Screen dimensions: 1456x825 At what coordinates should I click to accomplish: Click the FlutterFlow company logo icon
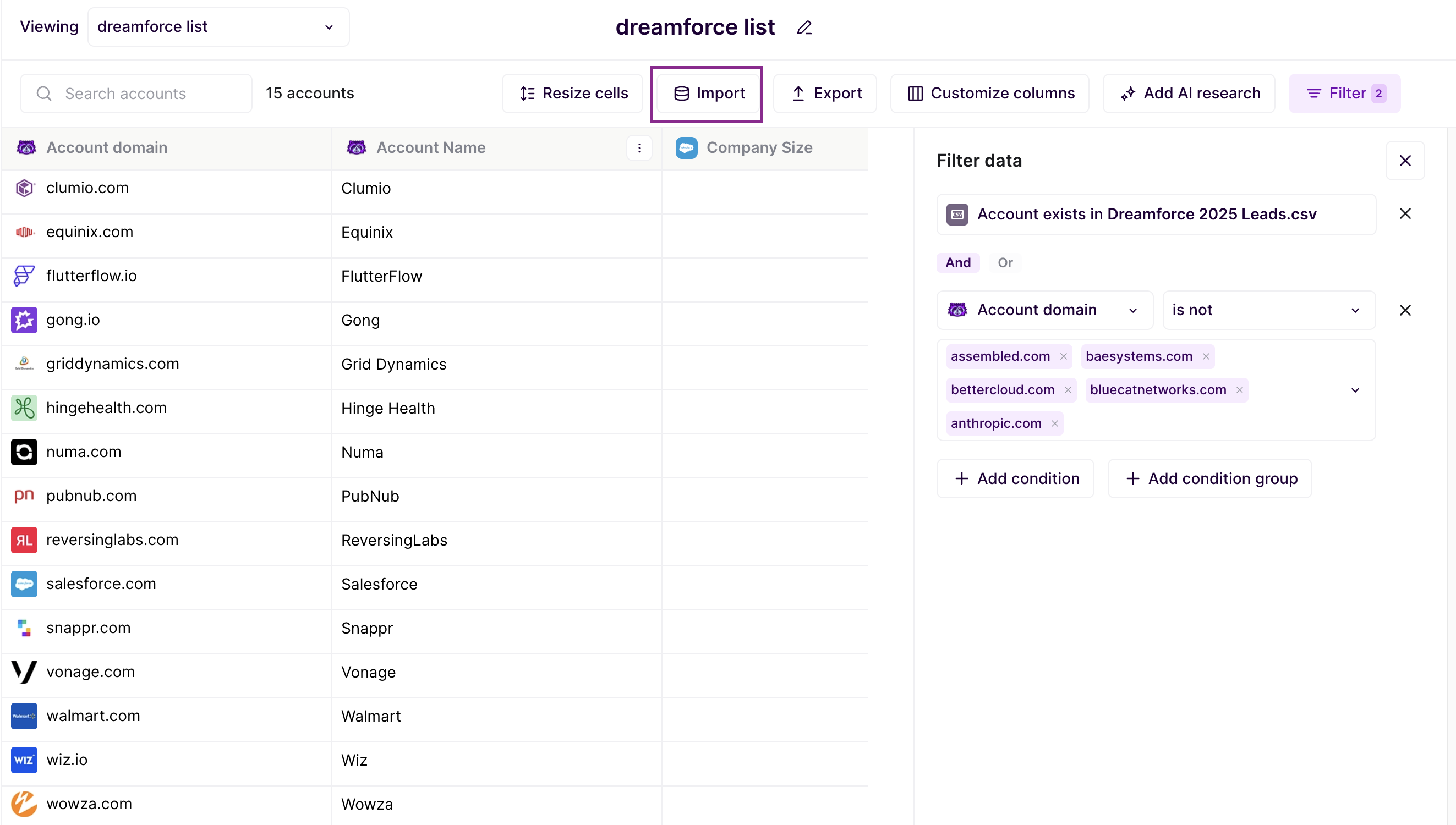(x=24, y=276)
